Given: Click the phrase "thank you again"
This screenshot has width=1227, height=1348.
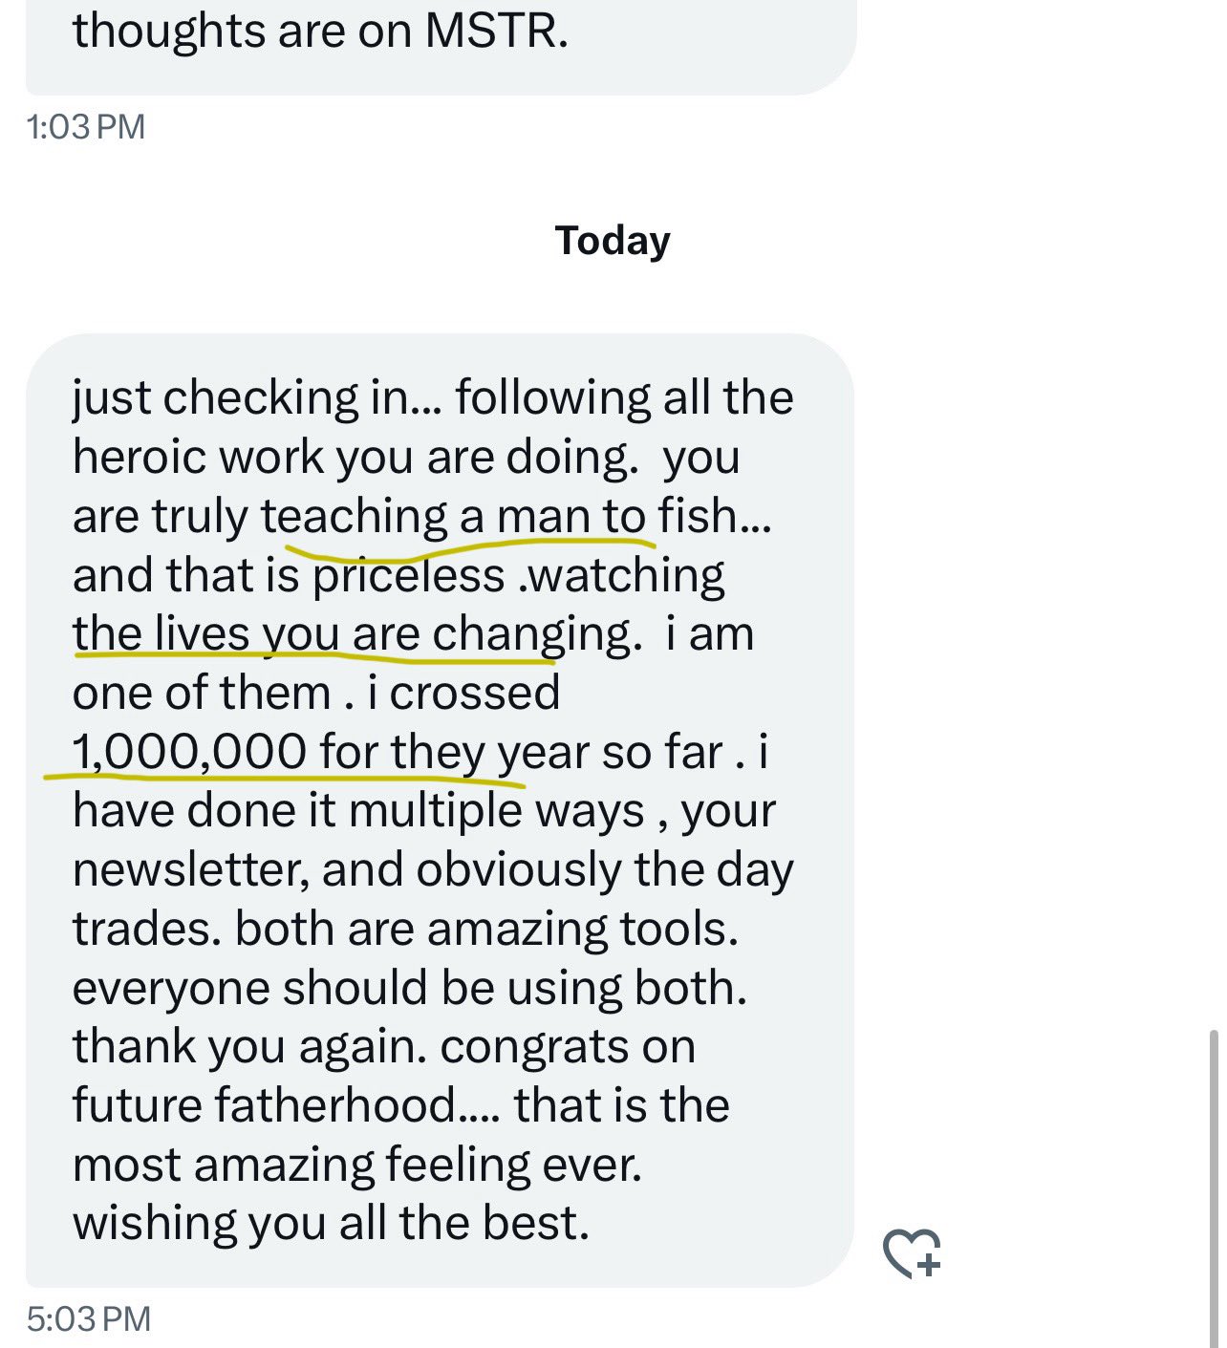Looking at the screenshot, I should pyautogui.click(x=249, y=1047).
